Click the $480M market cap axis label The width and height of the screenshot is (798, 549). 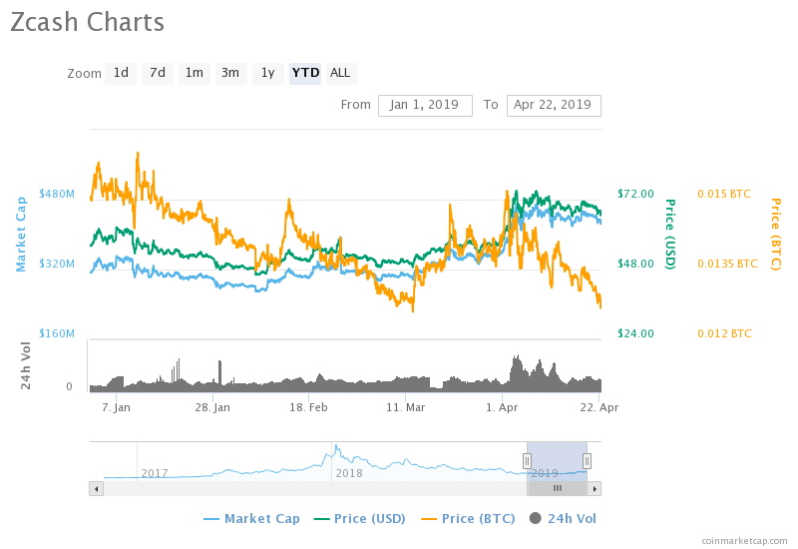coord(57,194)
